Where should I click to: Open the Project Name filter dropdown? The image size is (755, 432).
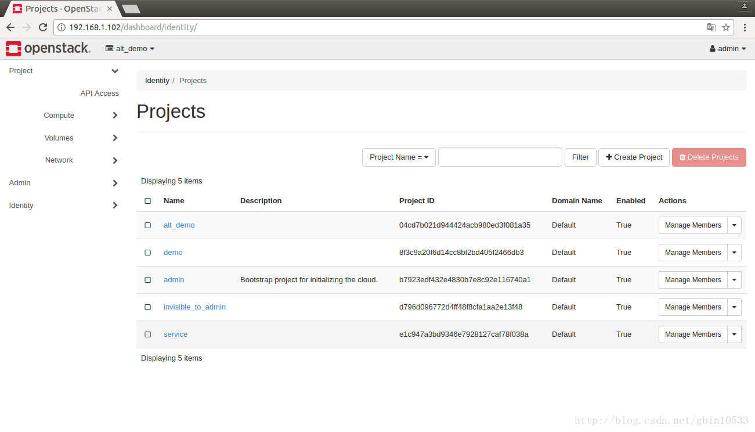(x=399, y=157)
